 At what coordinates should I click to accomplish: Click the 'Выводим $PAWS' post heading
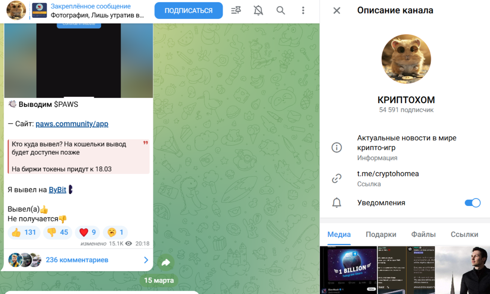49,104
